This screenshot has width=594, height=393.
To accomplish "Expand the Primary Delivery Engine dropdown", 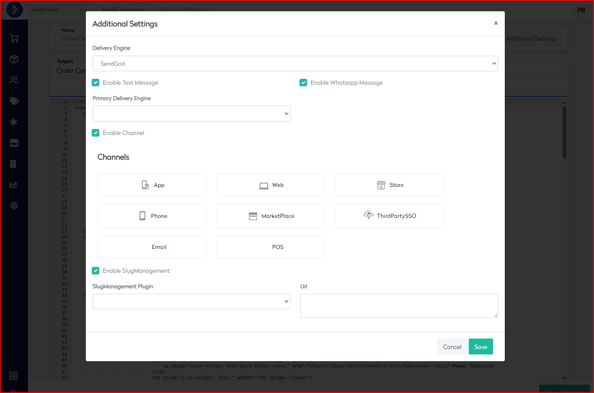I will (191, 114).
